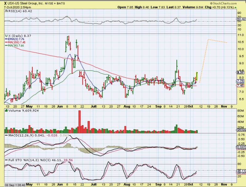This screenshot has height=187, width=246.
Task: Click the '11.0' price axis label
Action: [x=241, y=35]
